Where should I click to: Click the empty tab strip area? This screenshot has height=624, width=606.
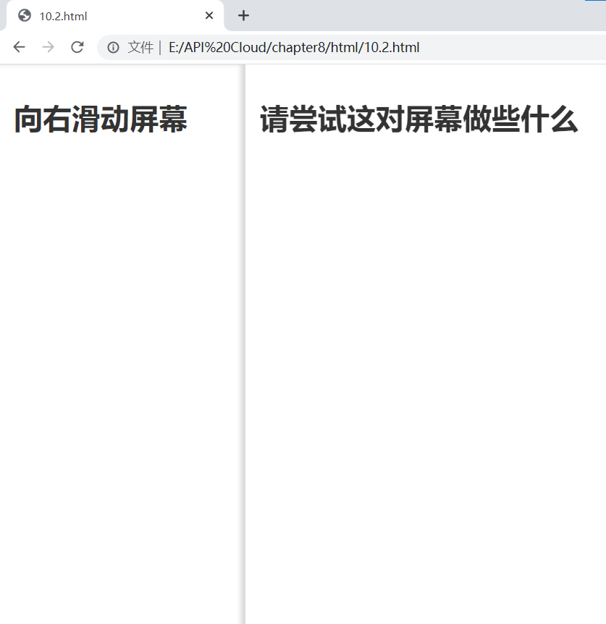434,15
